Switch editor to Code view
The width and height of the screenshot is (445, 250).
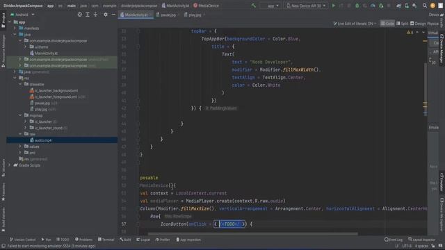387,24
